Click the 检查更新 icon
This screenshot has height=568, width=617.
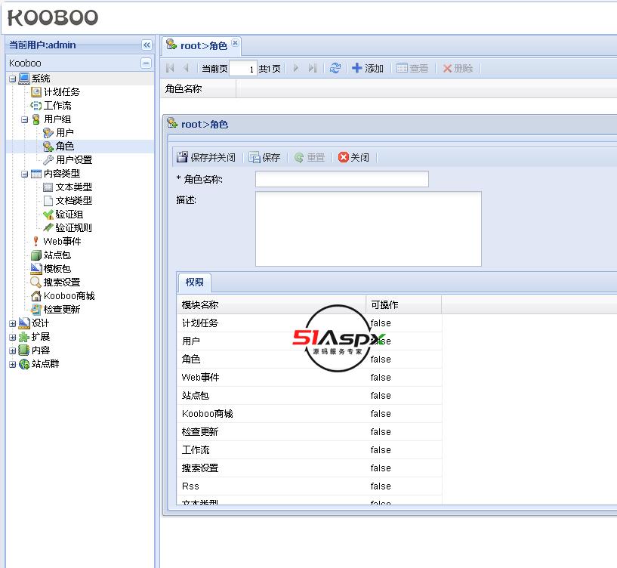click(35, 310)
